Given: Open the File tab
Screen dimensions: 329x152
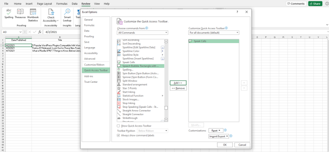Looking at the screenshot, I should click(x=6, y=4).
